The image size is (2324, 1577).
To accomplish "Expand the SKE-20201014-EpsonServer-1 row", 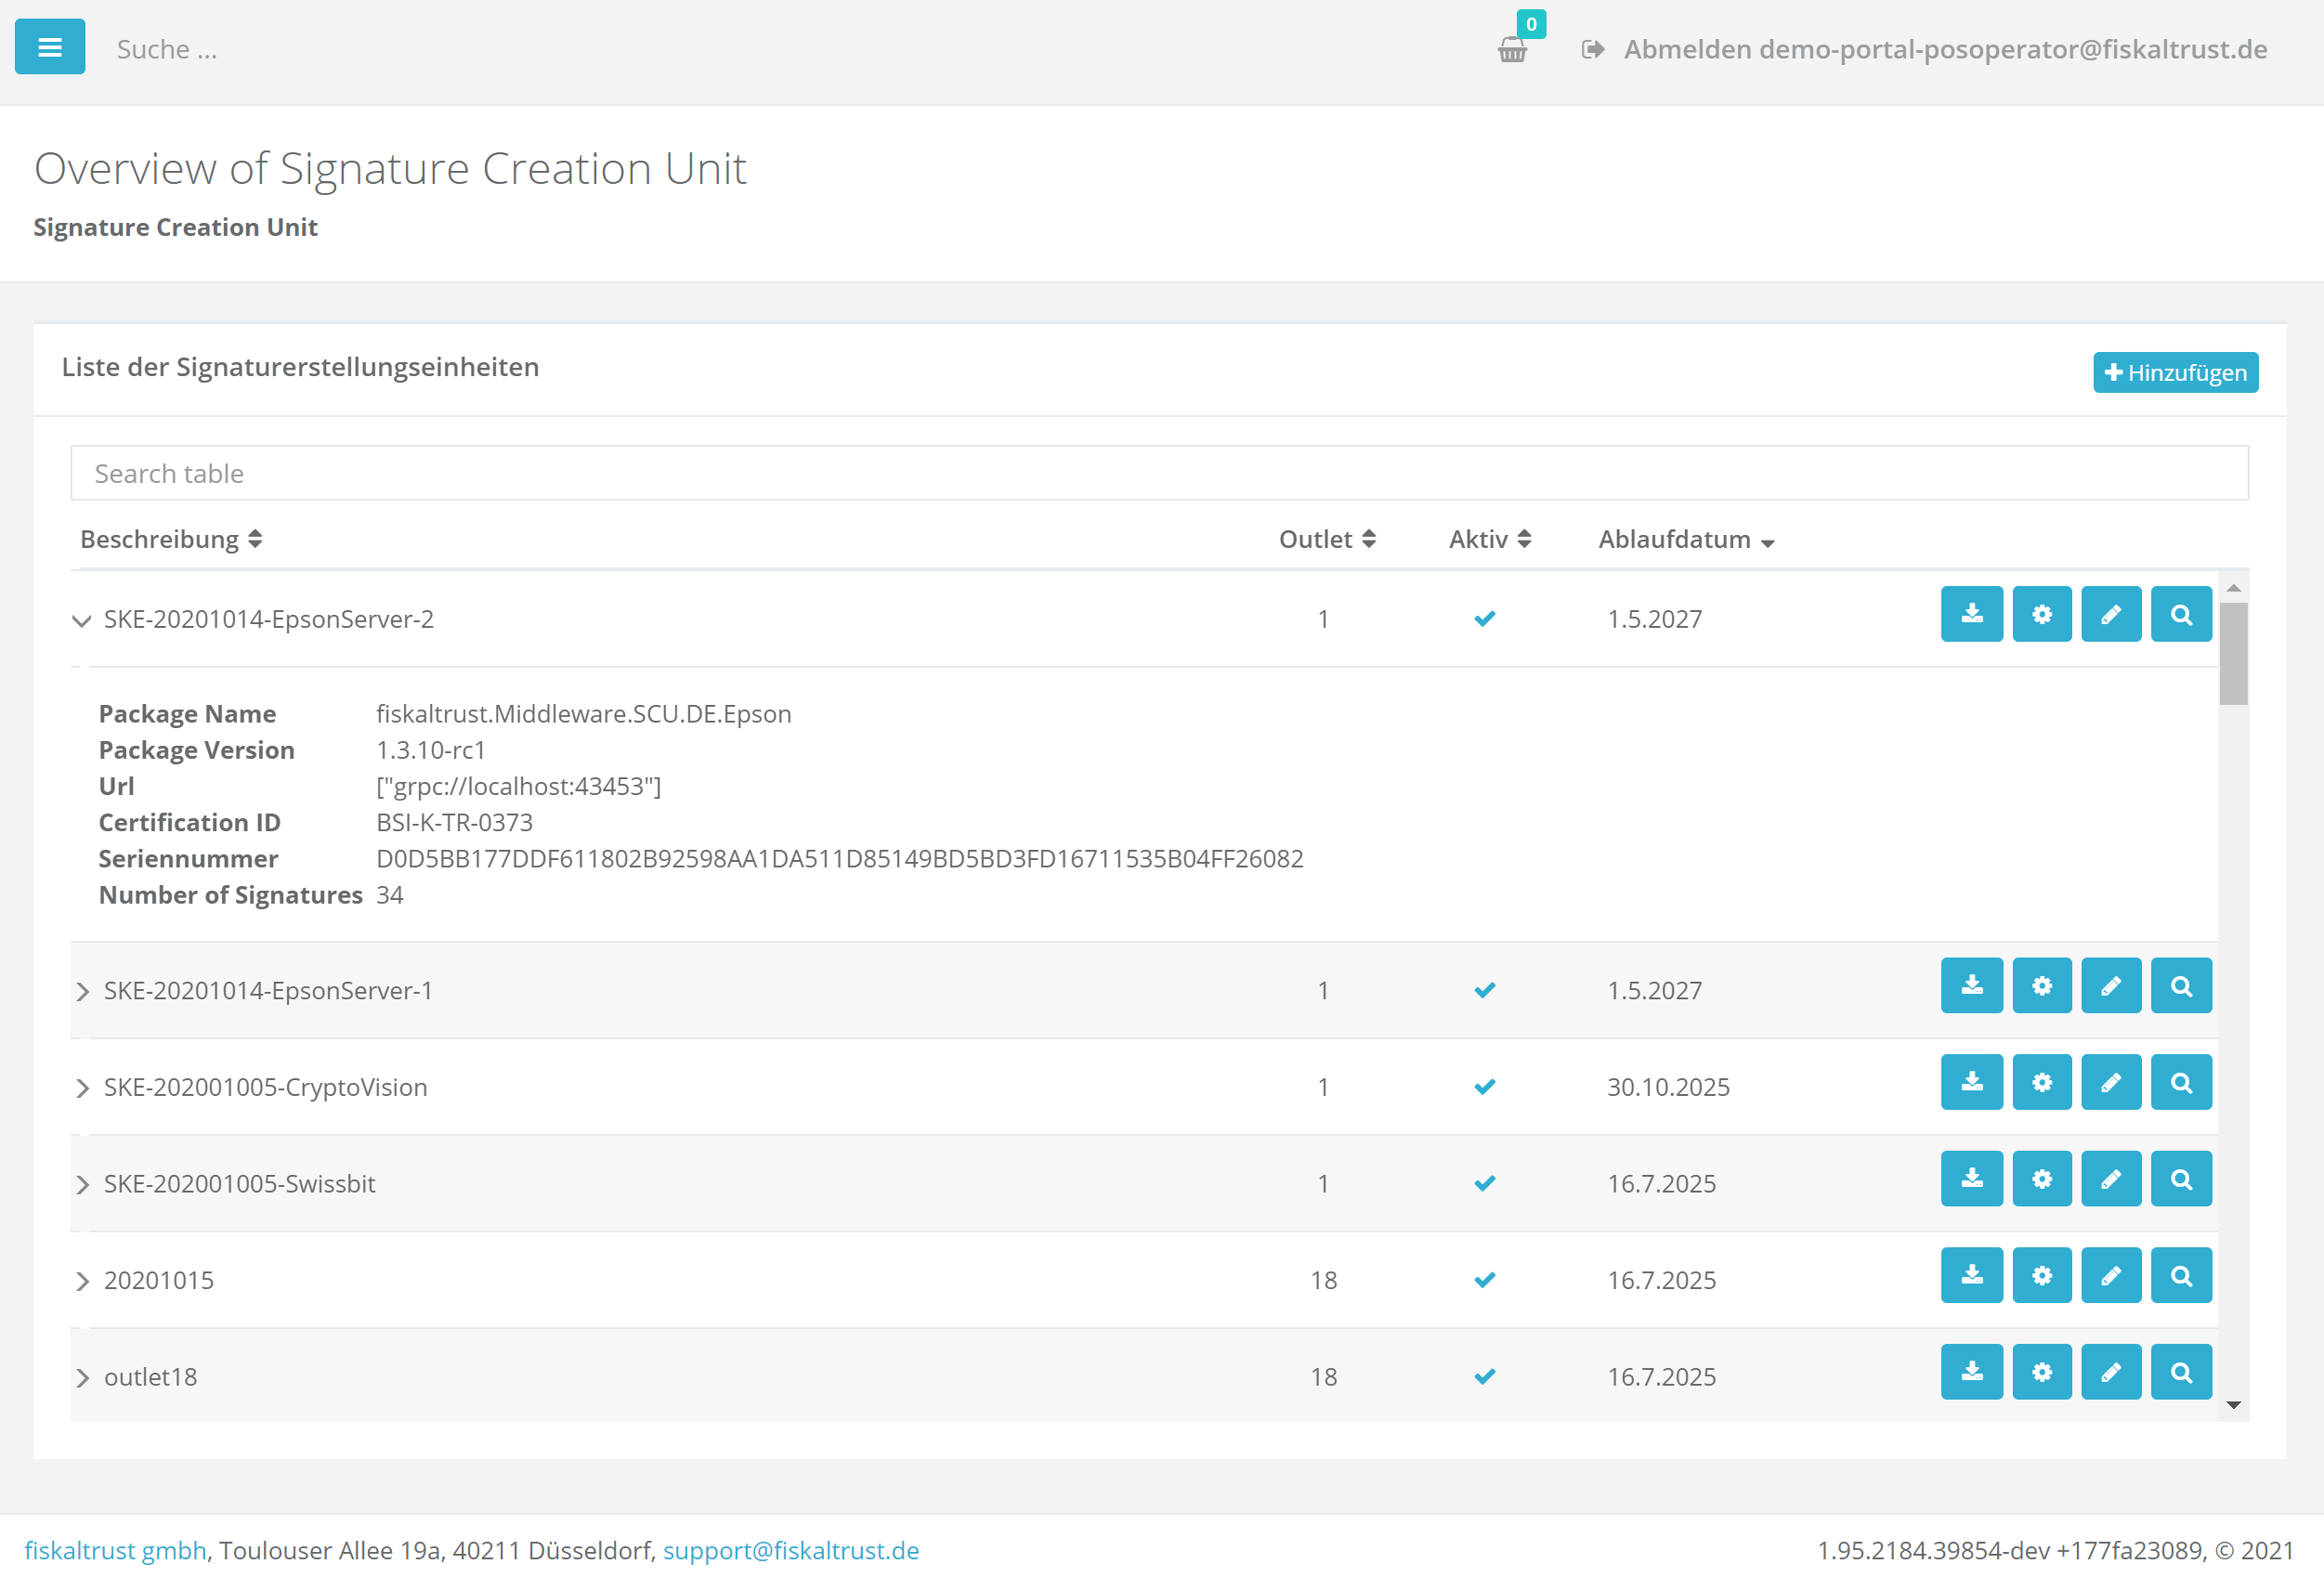I will tap(82, 991).
